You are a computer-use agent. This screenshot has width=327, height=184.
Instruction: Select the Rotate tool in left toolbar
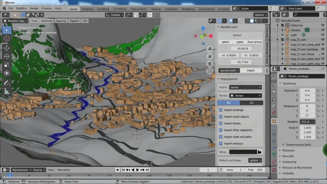coord(7,56)
